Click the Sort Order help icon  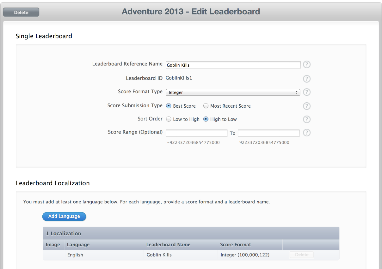306,119
